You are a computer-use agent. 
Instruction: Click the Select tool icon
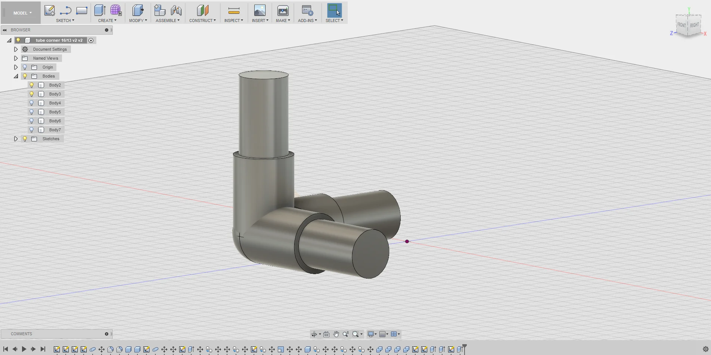(x=334, y=10)
